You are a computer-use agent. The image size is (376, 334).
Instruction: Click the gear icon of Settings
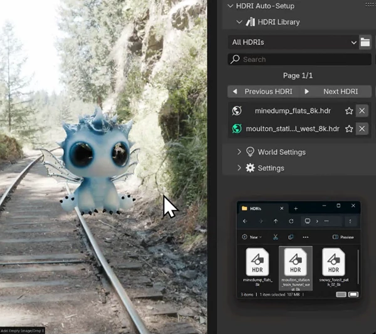tap(250, 168)
